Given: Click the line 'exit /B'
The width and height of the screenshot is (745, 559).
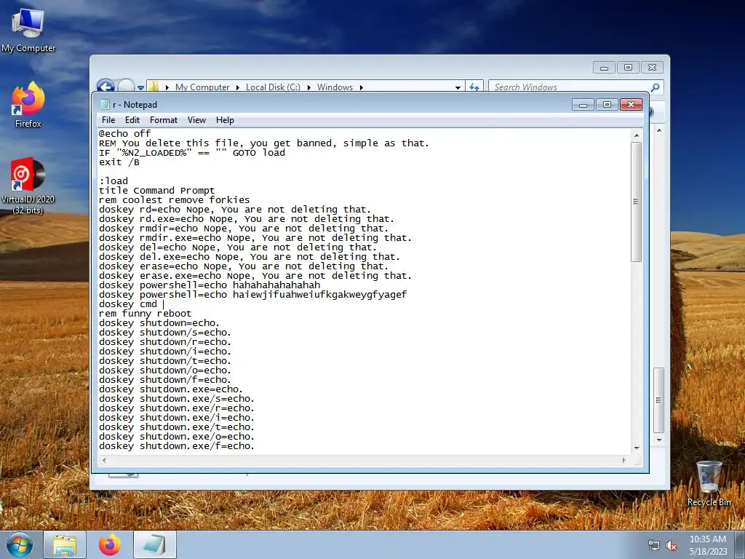Looking at the screenshot, I should click(x=119, y=162).
